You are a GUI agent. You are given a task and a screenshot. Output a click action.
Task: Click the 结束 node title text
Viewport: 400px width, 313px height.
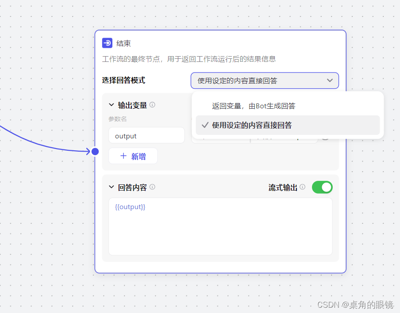point(124,43)
